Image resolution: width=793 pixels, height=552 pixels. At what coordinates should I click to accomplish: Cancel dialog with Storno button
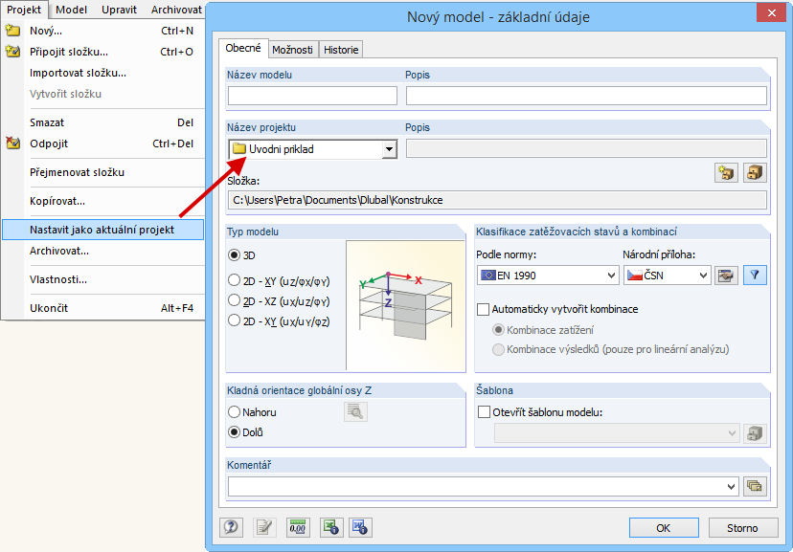[742, 528]
